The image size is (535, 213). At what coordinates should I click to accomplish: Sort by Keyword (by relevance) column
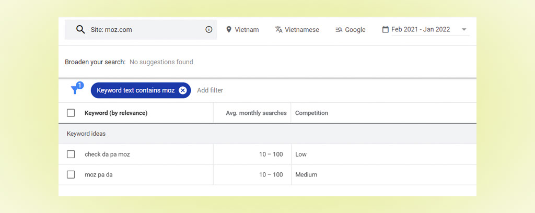coord(116,113)
